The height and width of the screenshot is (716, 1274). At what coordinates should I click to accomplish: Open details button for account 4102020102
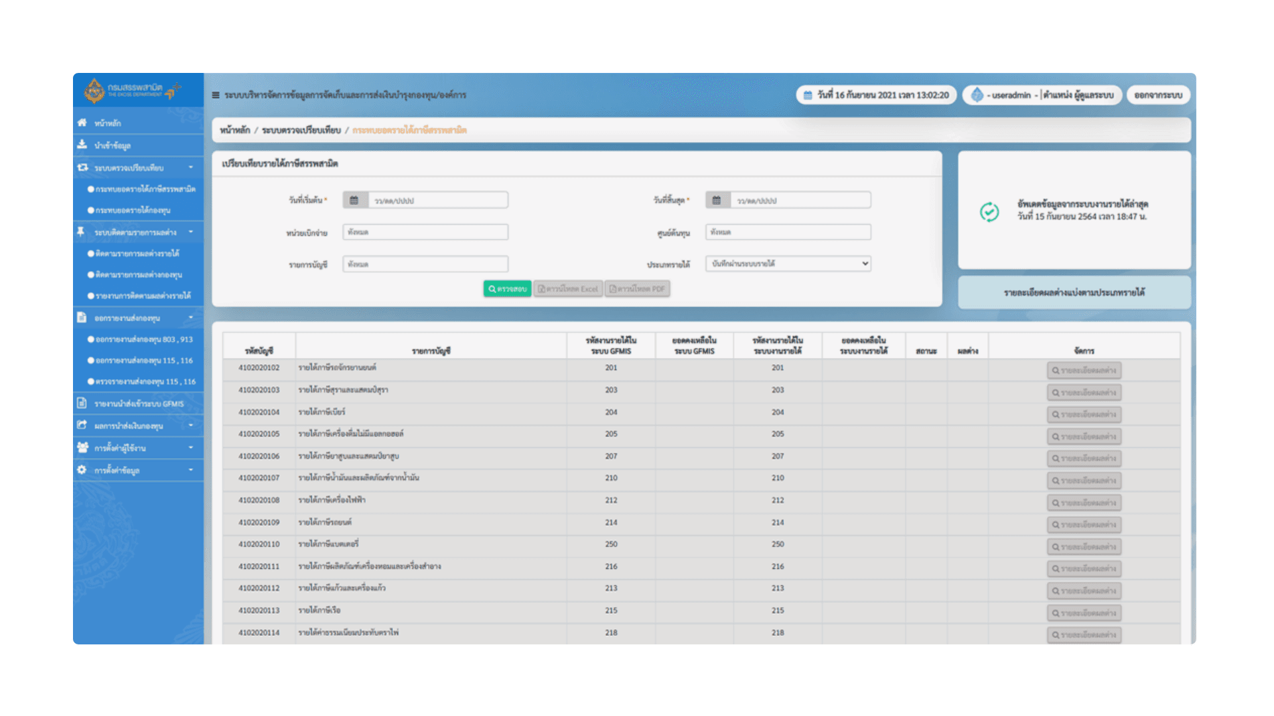pos(1084,371)
